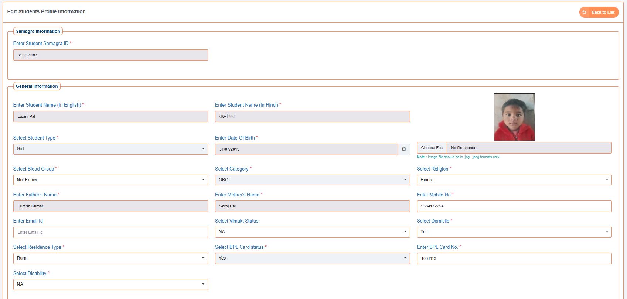This screenshot has height=299, width=627.
Task: Click the Father's Name input field
Action: click(x=110, y=206)
